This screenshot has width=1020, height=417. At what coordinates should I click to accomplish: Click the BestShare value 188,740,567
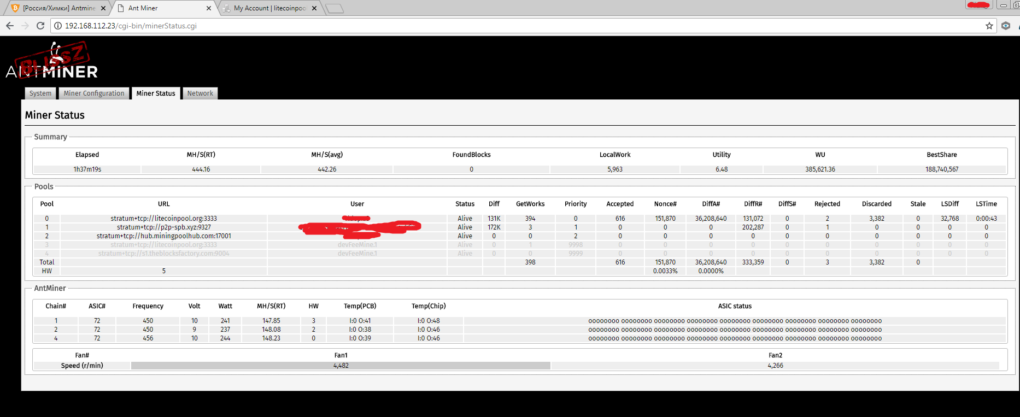[942, 169]
